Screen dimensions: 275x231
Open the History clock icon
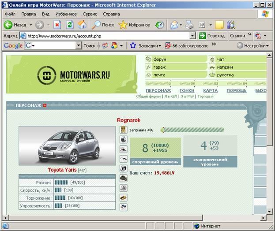point(160,25)
